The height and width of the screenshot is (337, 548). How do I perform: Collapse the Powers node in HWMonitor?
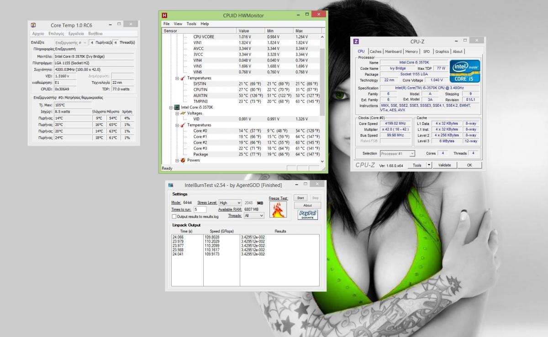(x=177, y=160)
